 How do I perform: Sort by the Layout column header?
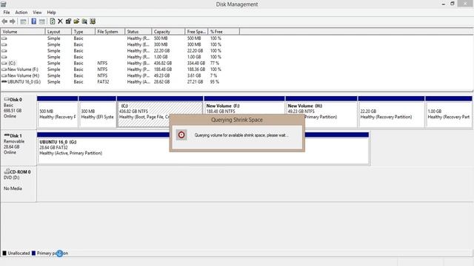point(59,31)
